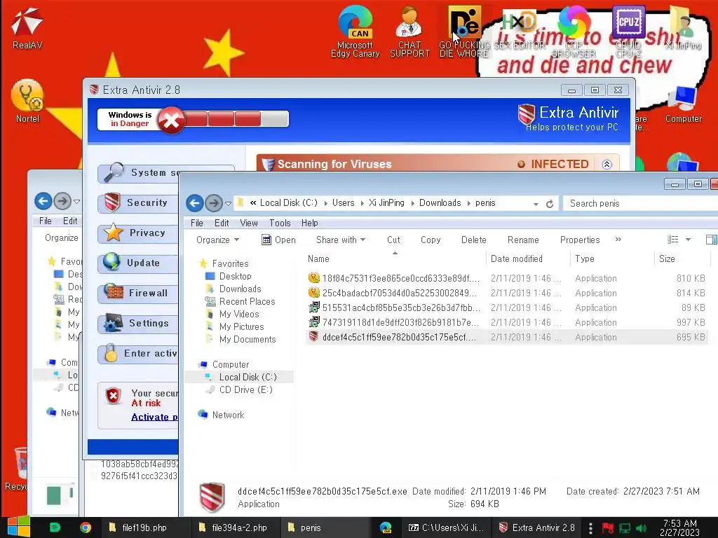Expand the Share with dropdown

[x=341, y=240]
